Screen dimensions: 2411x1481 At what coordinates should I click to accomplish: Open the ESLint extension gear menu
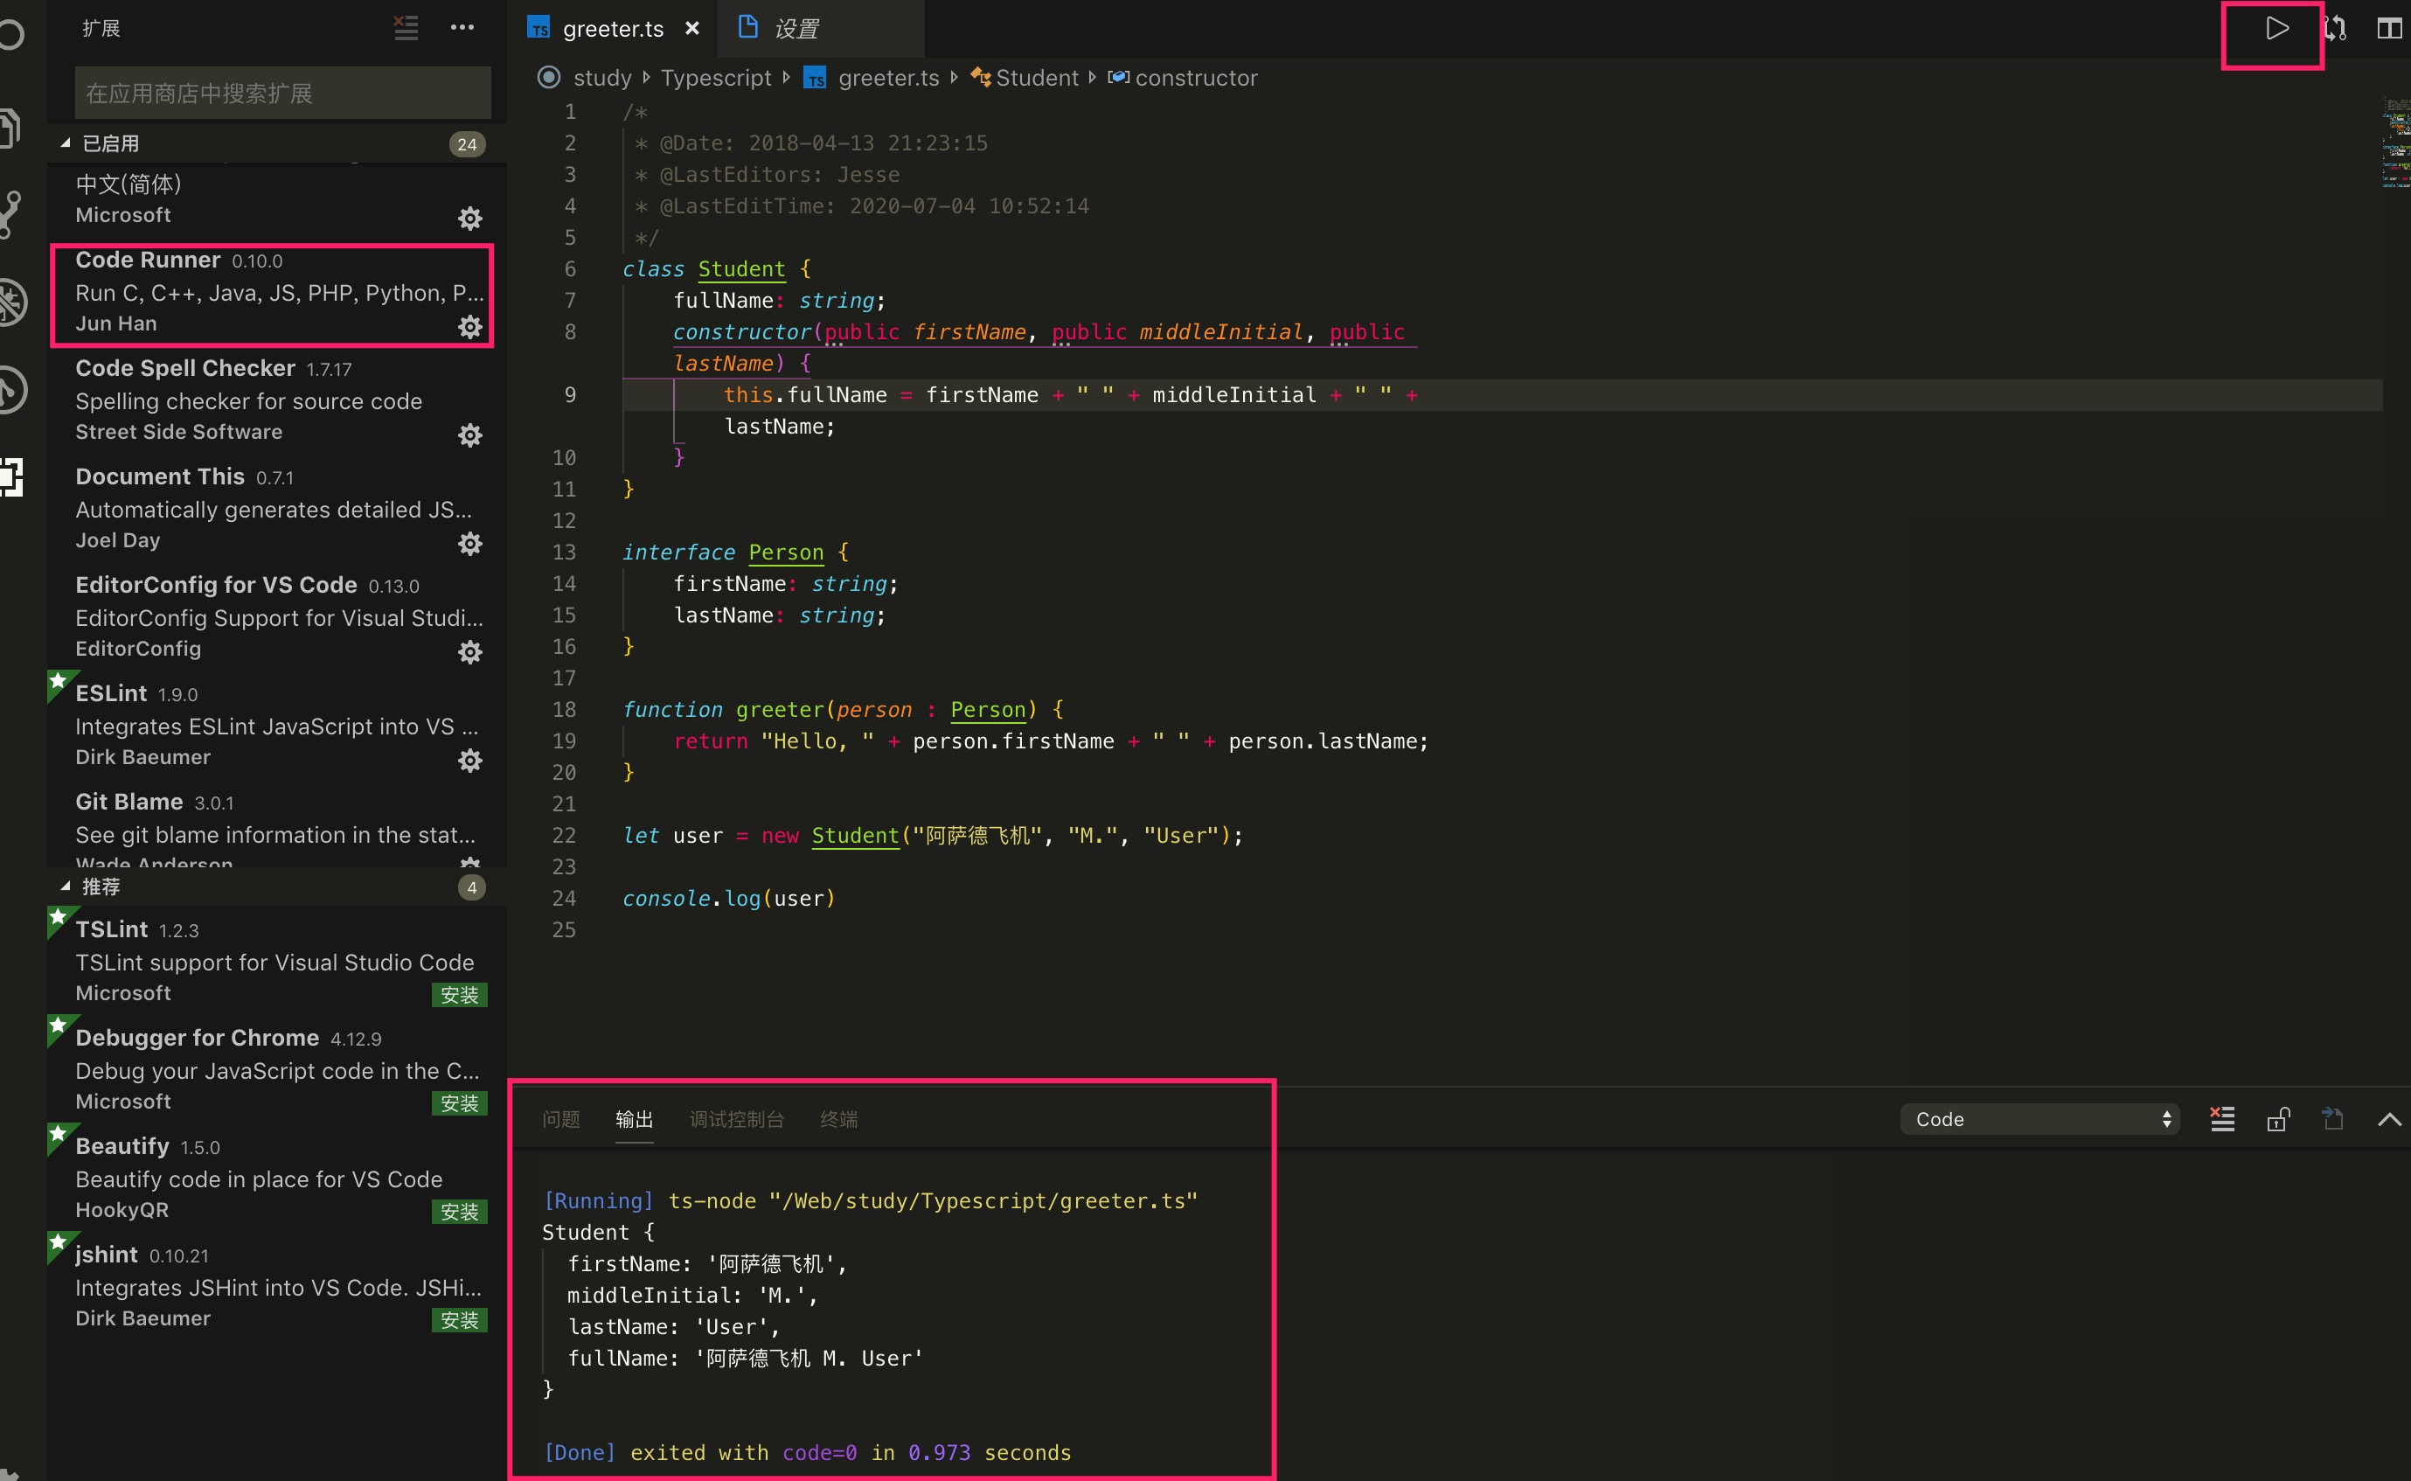tap(470, 760)
